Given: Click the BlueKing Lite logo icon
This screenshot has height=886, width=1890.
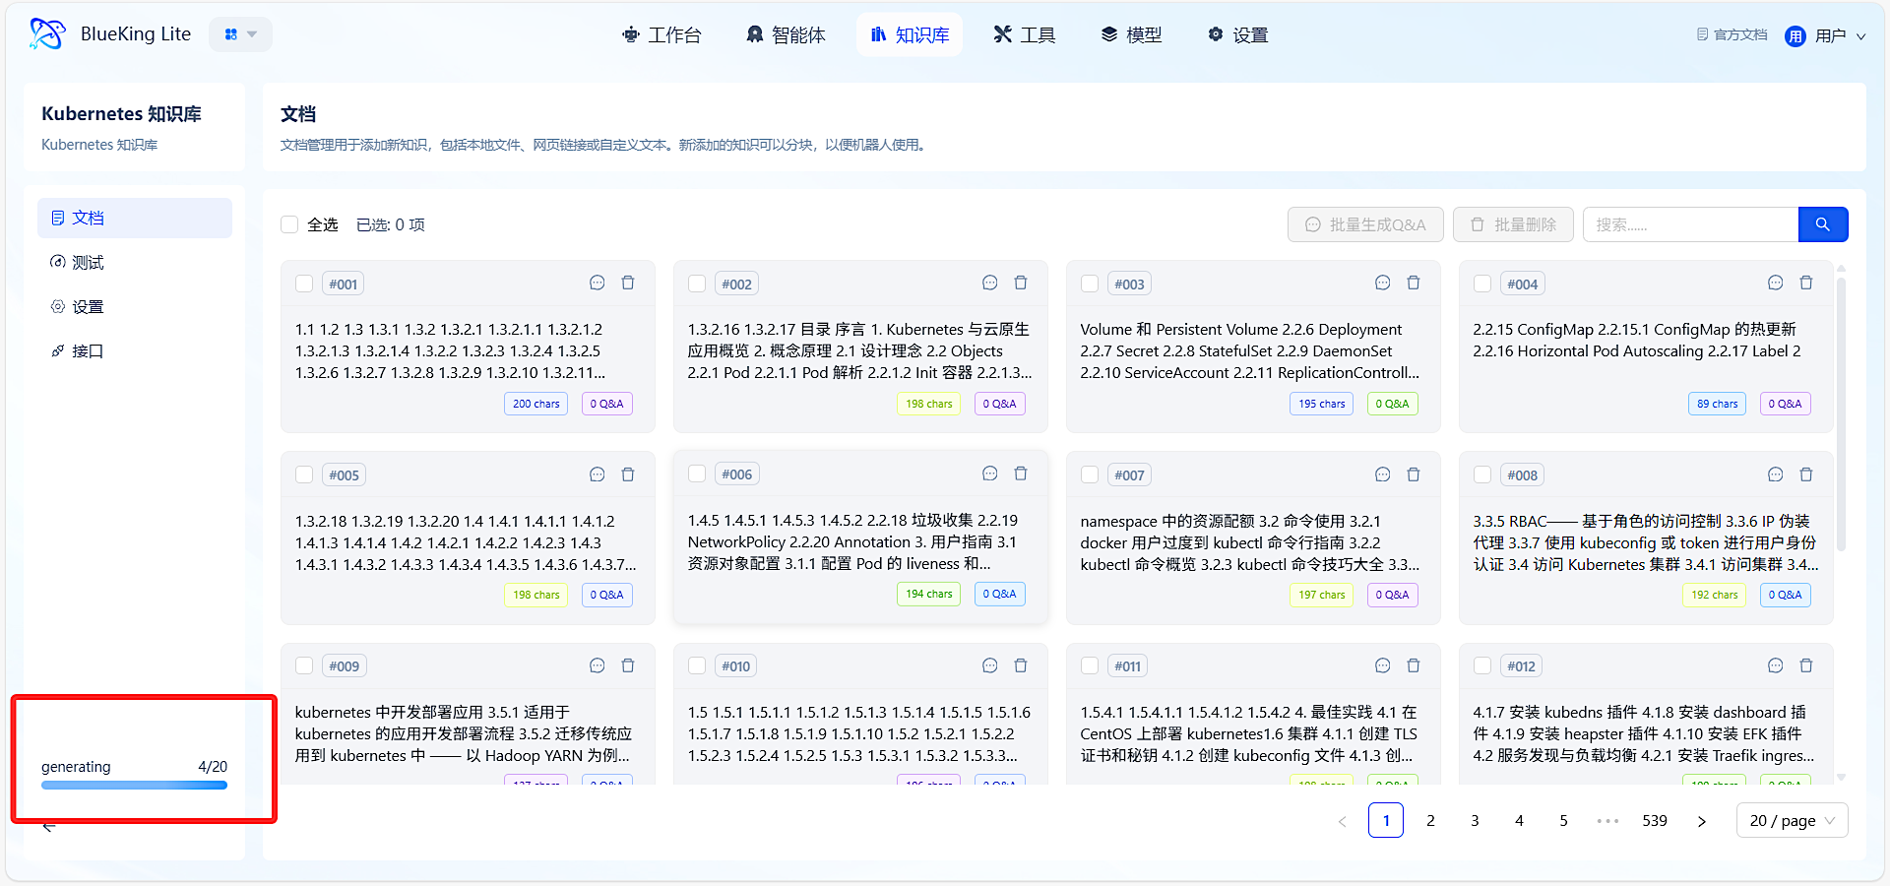Looking at the screenshot, I should pos(46,34).
